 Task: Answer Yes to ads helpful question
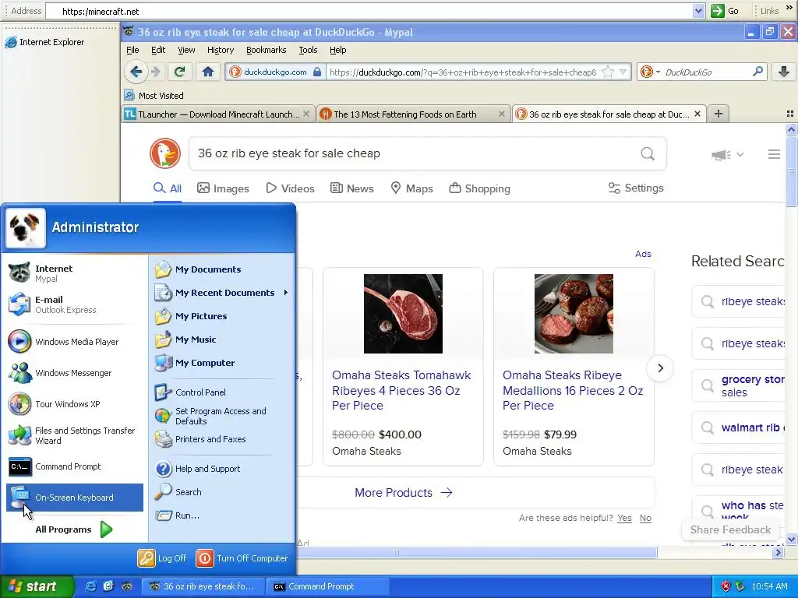tap(624, 518)
